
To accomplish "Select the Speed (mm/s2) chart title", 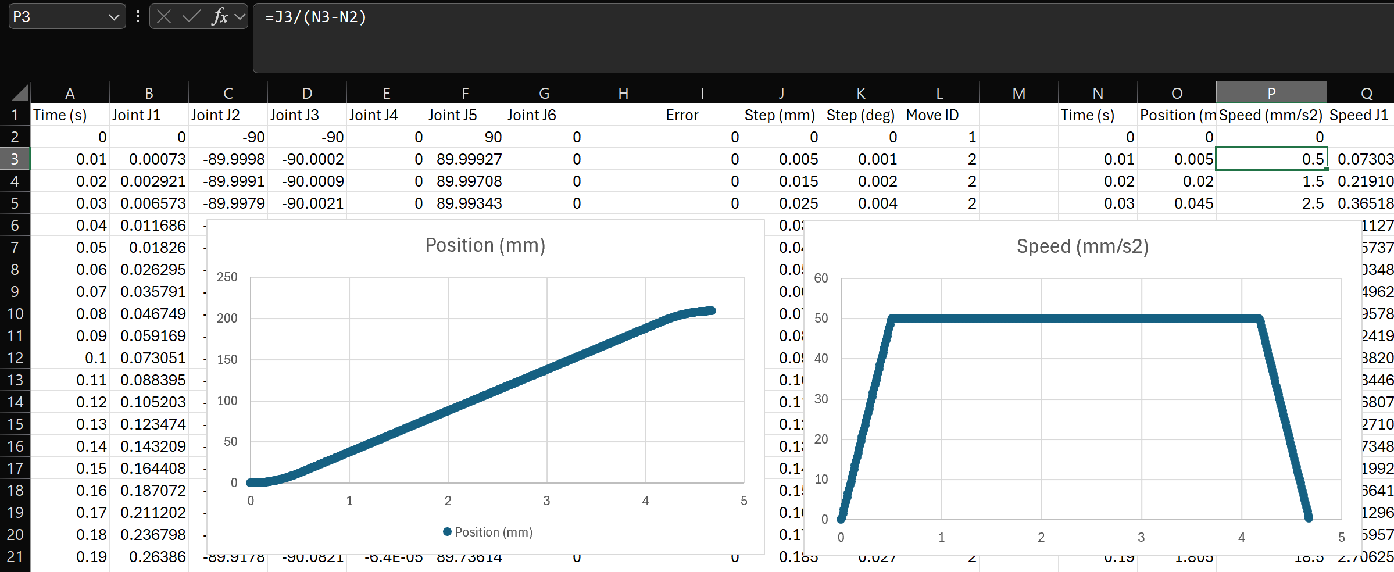I will 1082,246.
